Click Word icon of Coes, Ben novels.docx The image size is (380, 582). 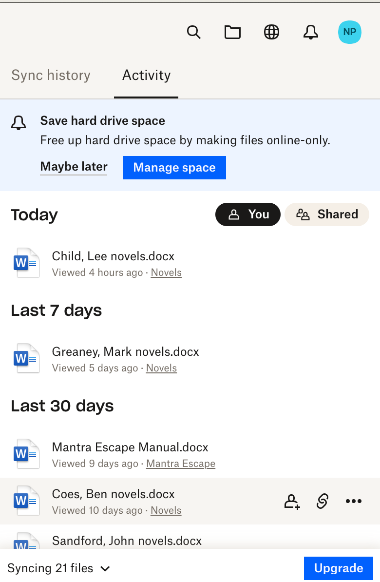(26, 501)
